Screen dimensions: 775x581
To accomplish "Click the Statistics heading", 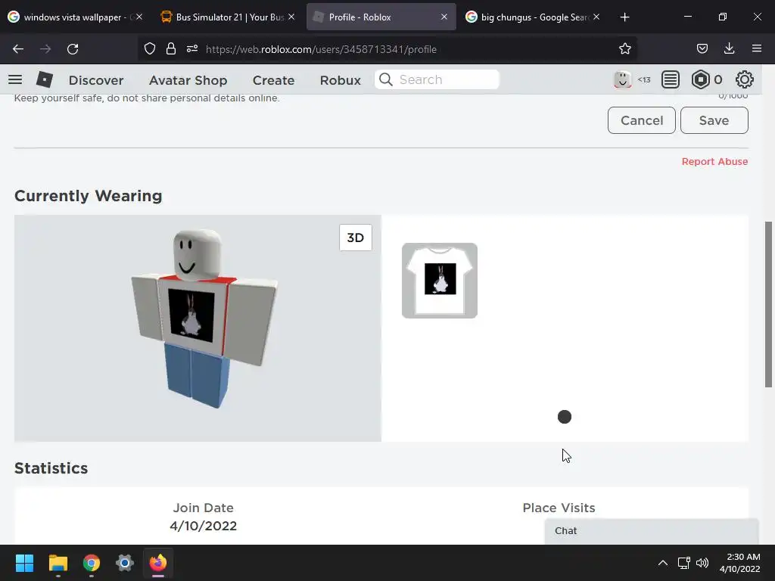I will point(51,468).
